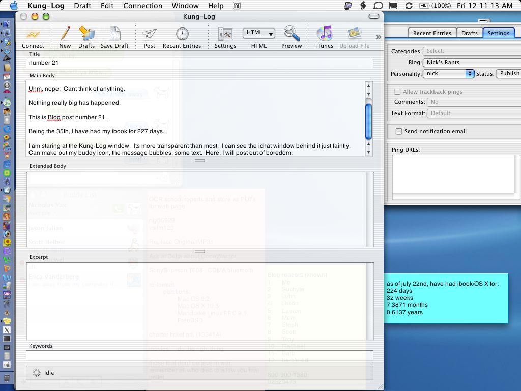
Task: Open Recent Entries clock icon
Action: (x=182, y=35)
